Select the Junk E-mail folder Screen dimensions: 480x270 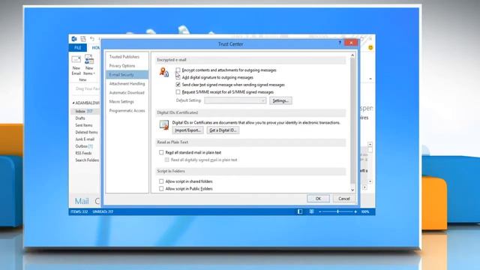coord(85,139)
